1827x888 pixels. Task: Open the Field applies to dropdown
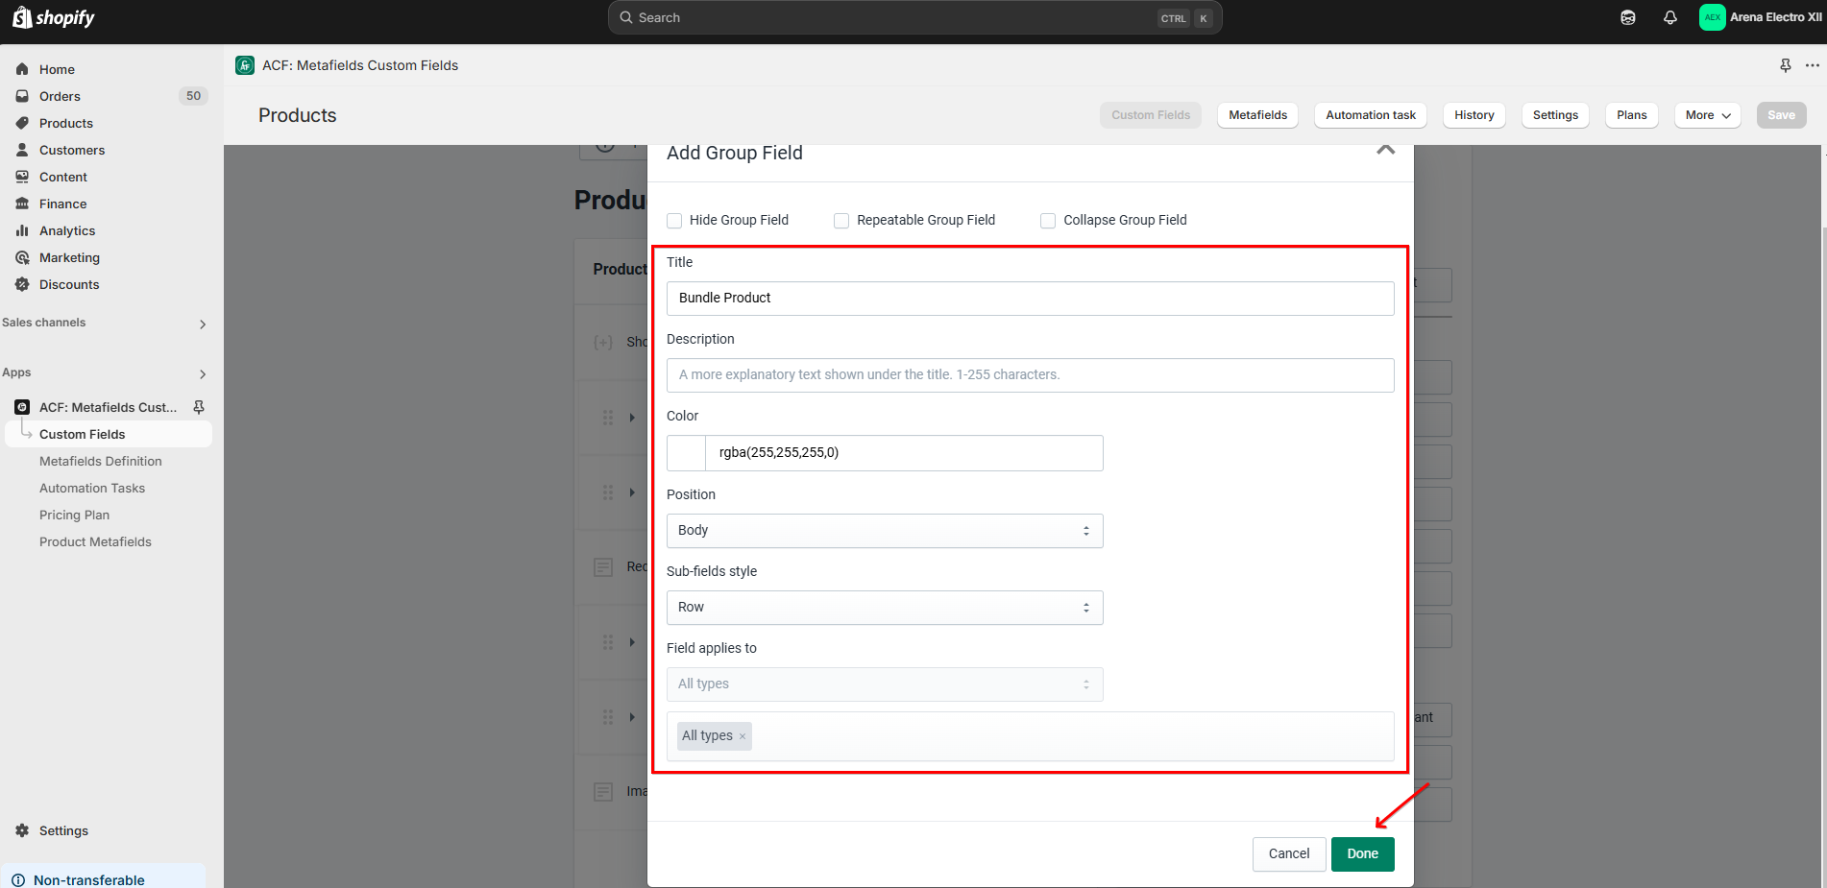click(885, 684)
